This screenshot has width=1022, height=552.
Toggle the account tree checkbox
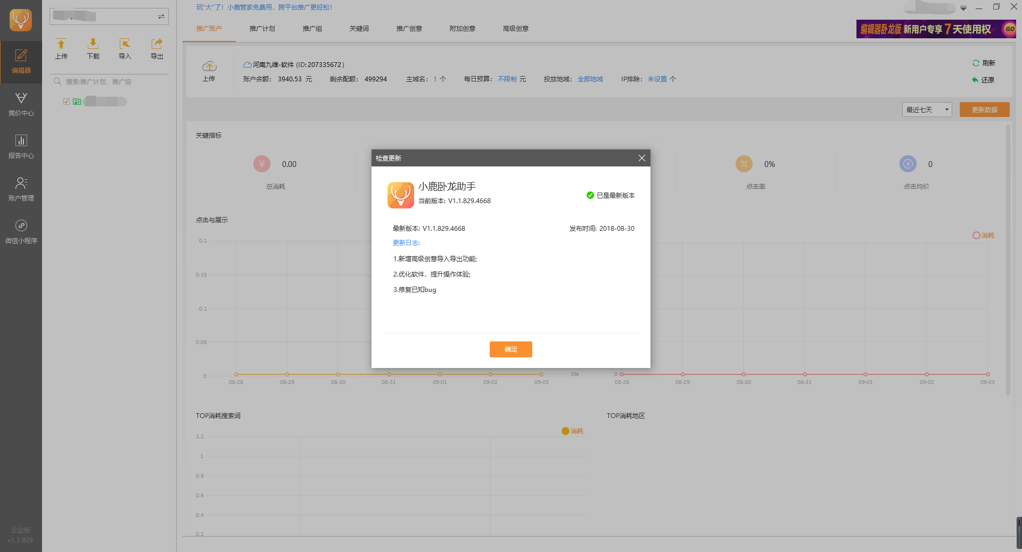67,102
